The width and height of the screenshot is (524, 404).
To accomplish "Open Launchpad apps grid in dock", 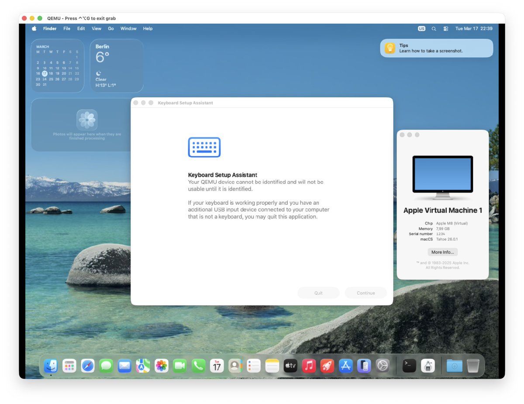I will pos(69,366).
